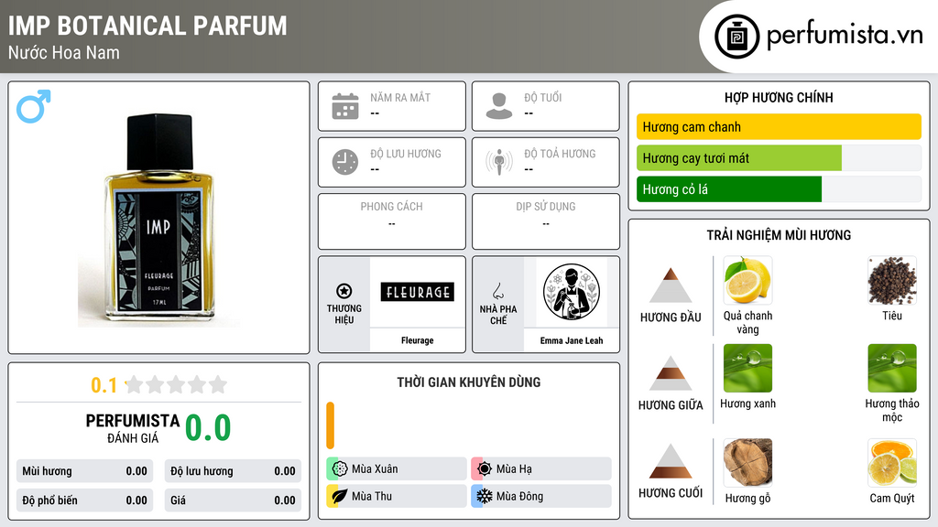
Task: Click the third rating star
Action: (176, 384)
